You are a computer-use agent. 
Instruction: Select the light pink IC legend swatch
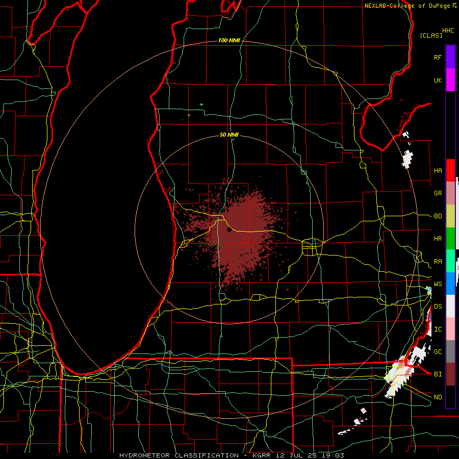coord(450,329)
